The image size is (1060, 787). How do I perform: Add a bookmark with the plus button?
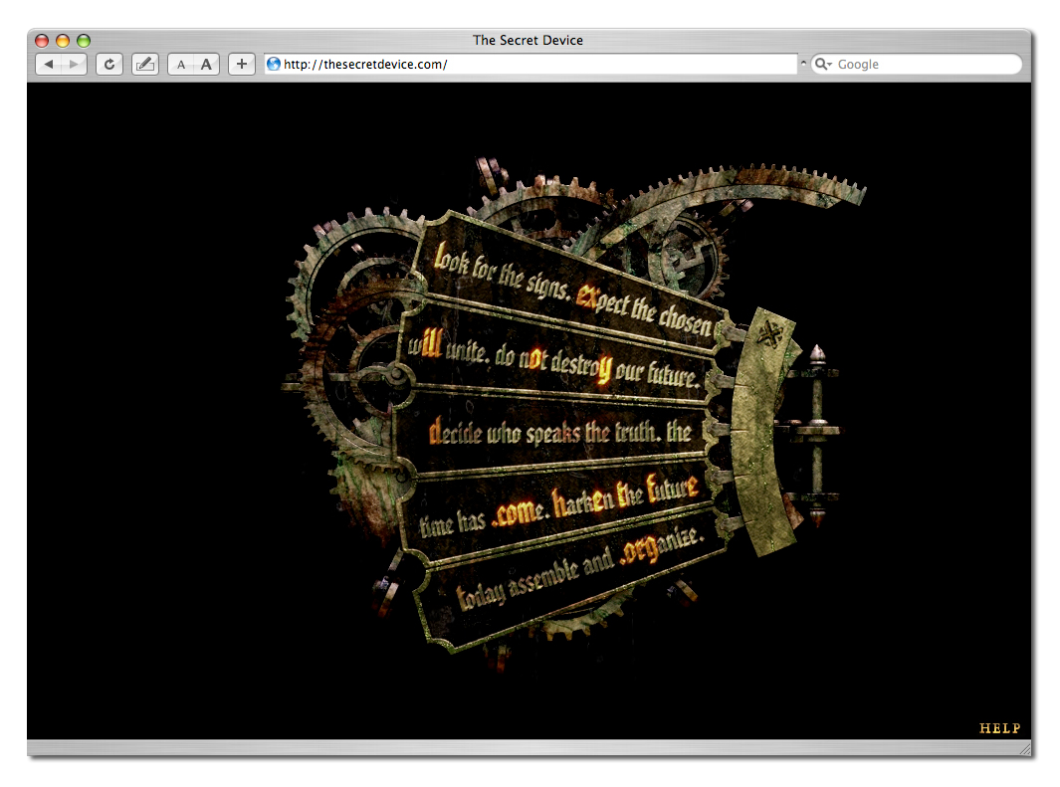241,65
